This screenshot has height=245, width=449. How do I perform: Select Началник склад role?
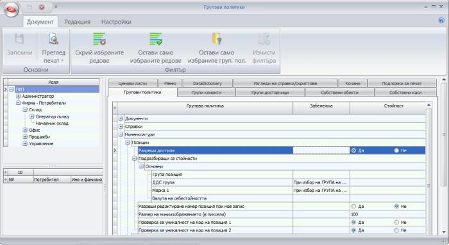52,123
